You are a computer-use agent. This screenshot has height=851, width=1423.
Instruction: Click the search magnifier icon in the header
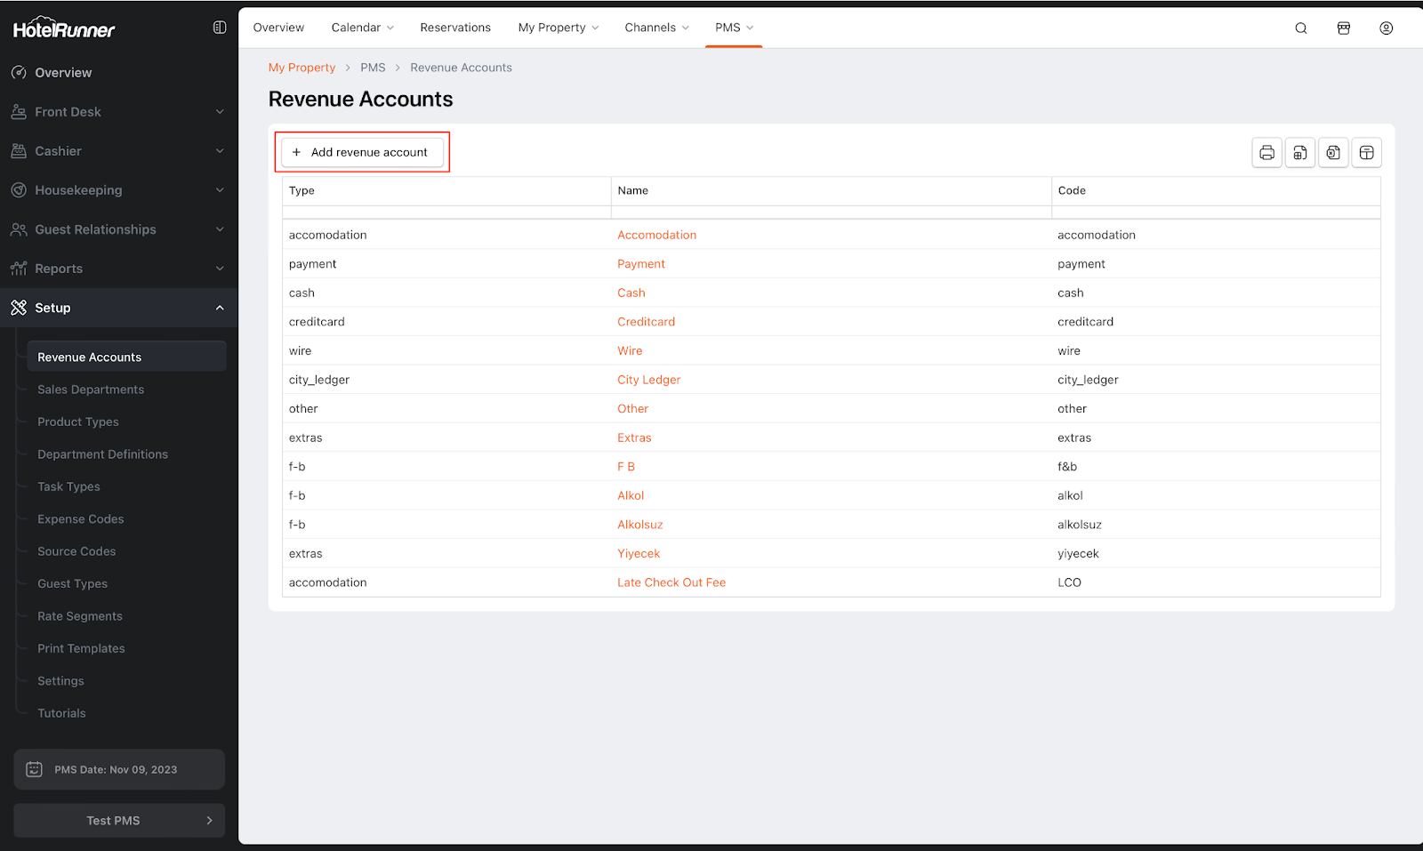pyautogui.click(x=1300, y=28)
